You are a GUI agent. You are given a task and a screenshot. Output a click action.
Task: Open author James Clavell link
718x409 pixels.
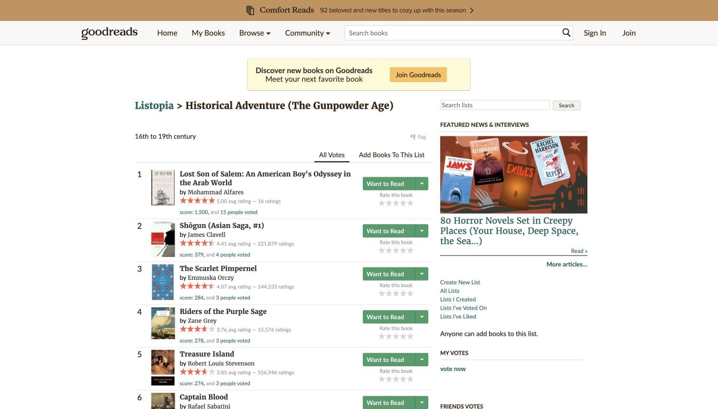(207, 235)
